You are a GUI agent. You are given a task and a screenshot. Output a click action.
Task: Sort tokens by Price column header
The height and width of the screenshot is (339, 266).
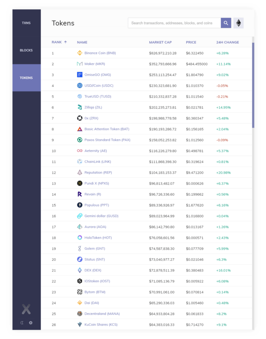(191, 43)
